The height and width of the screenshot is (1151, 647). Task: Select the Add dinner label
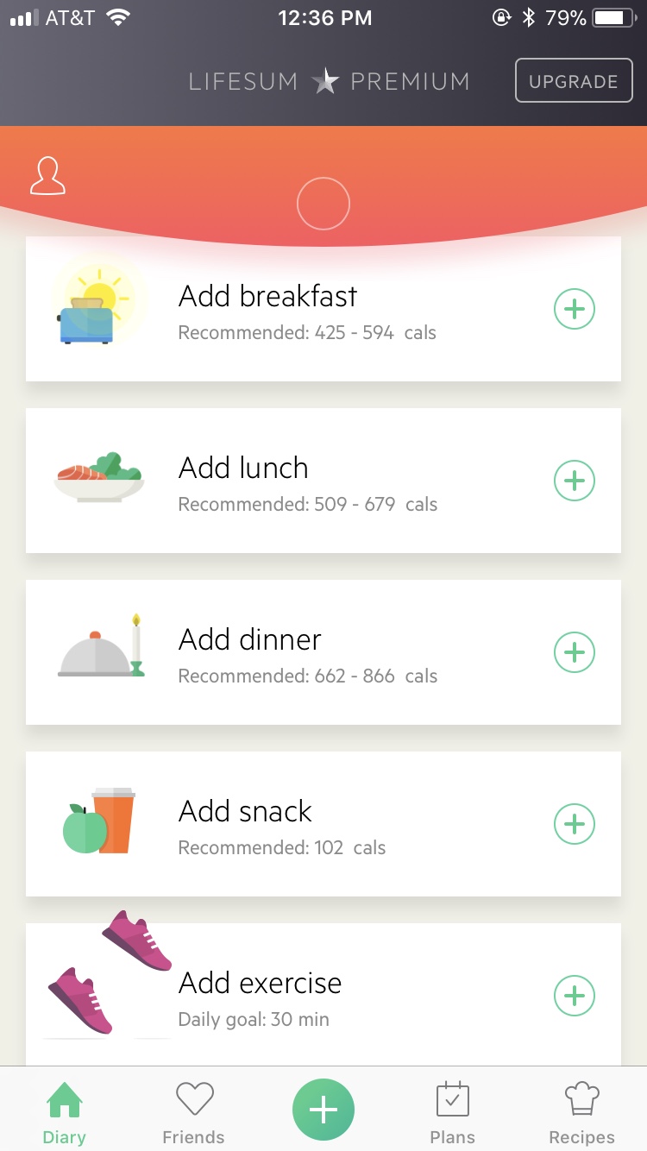pyautogui.click(x=250, y=640)
